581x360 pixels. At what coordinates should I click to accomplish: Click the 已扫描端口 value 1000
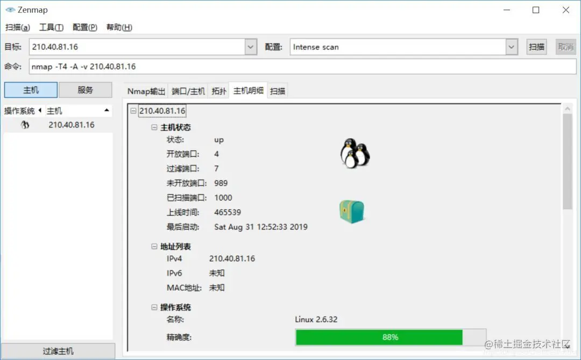pyautogui.click(x=223, y=198)
